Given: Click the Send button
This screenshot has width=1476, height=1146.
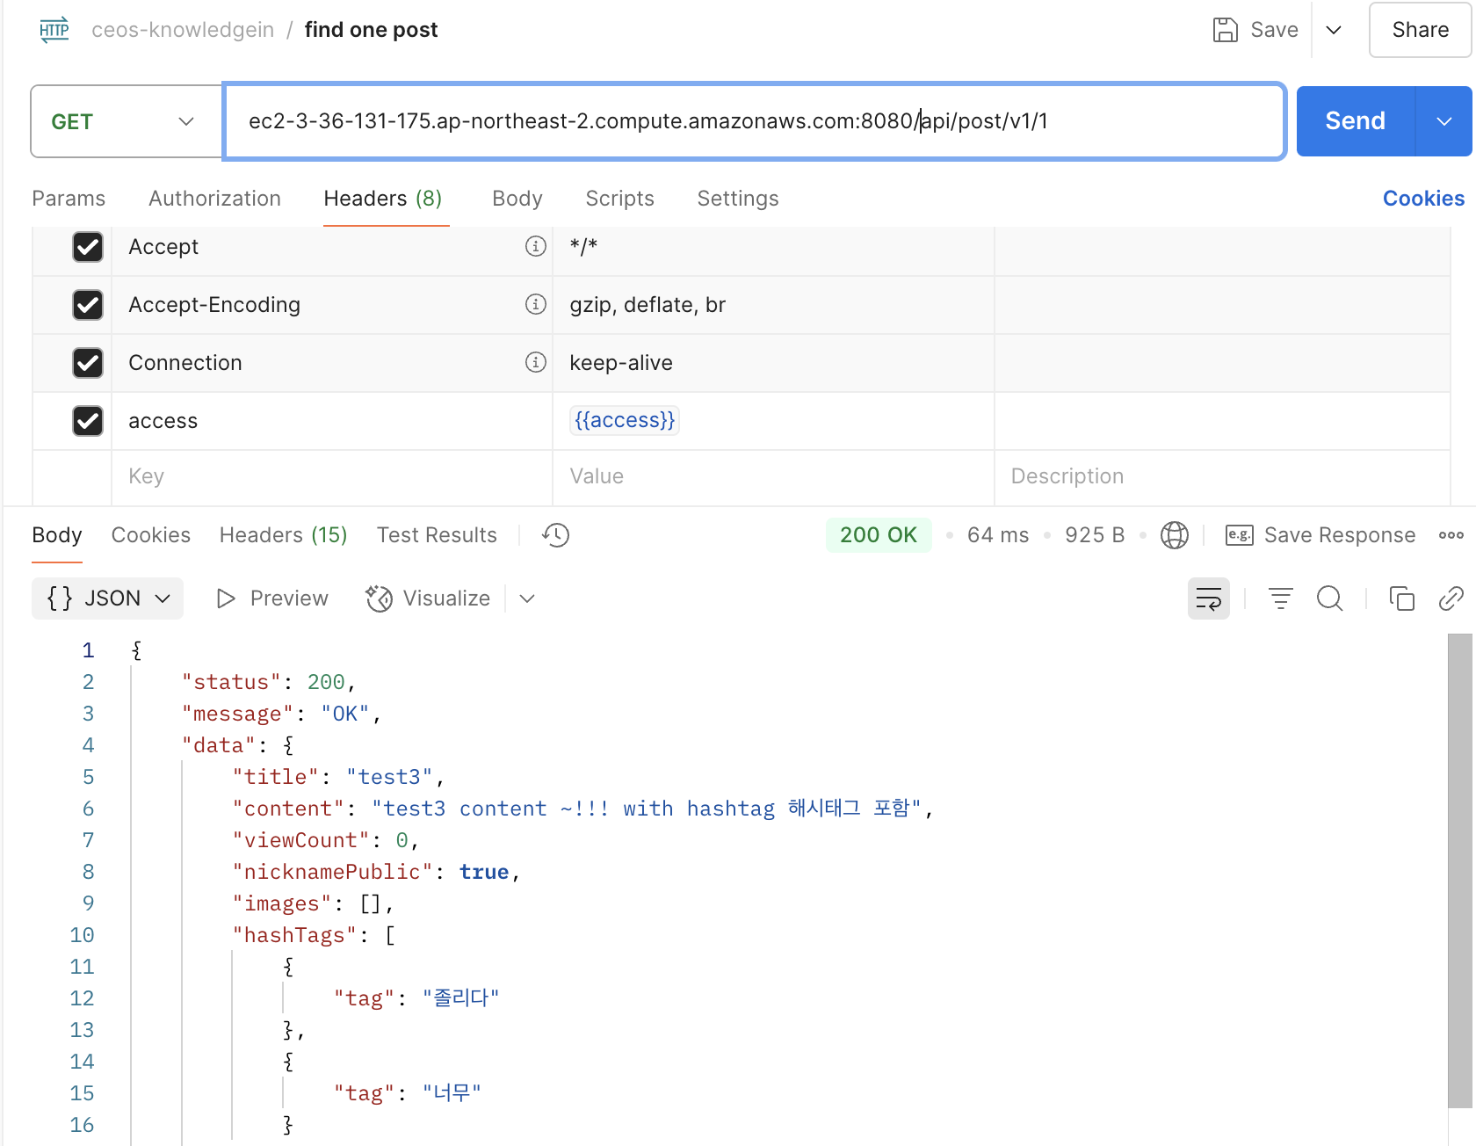Looking at the screenshot, I should coord(1356,121).
